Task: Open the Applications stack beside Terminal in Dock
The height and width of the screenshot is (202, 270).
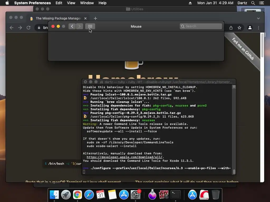Action: [192, 195]
